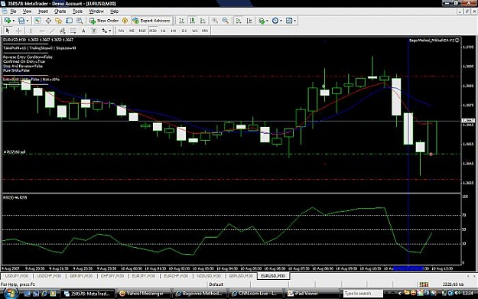
Task: Open the File menu
Action: [x=14, y=11]
